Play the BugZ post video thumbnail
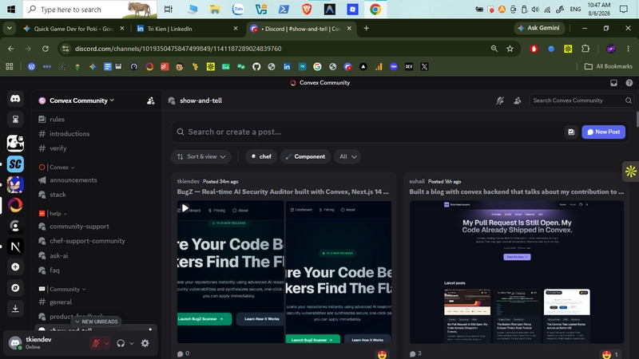The height and width of the screenshot is (359, 639). pos(185,208)
